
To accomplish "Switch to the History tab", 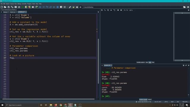I will click(x=150, y=100).
